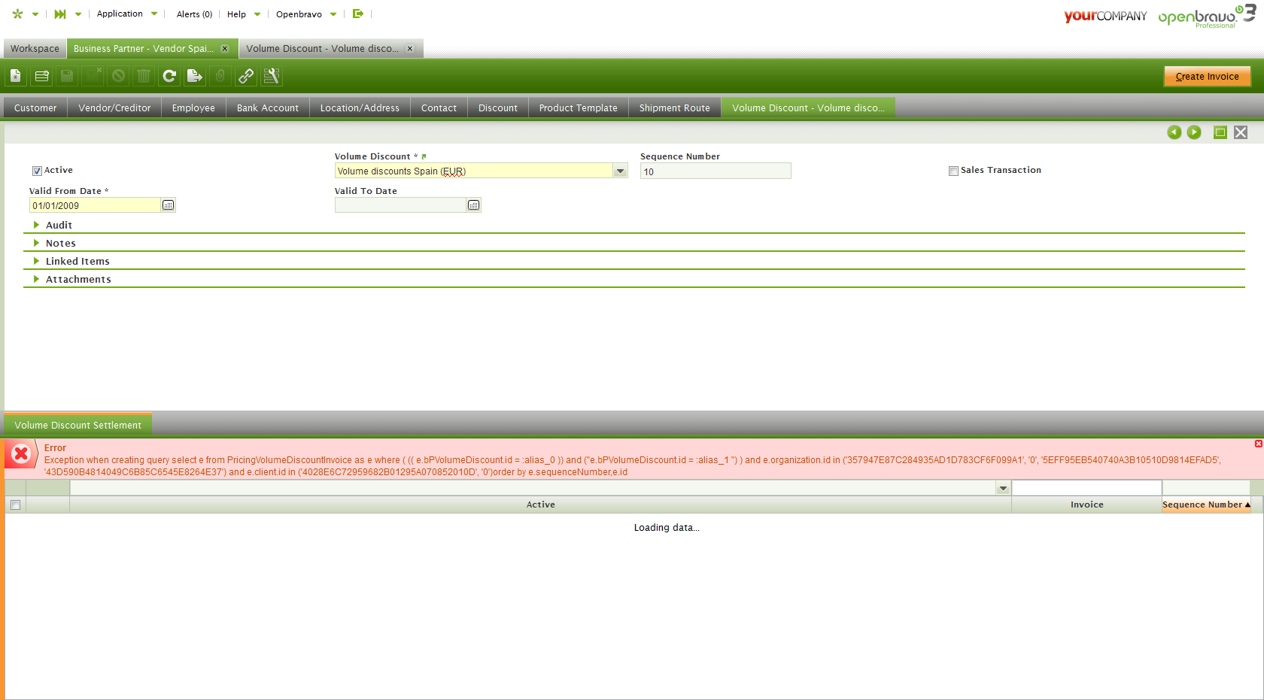The image size is (1264, 700).
Task: Open the Customer subtab
Action: click(35, 108)
